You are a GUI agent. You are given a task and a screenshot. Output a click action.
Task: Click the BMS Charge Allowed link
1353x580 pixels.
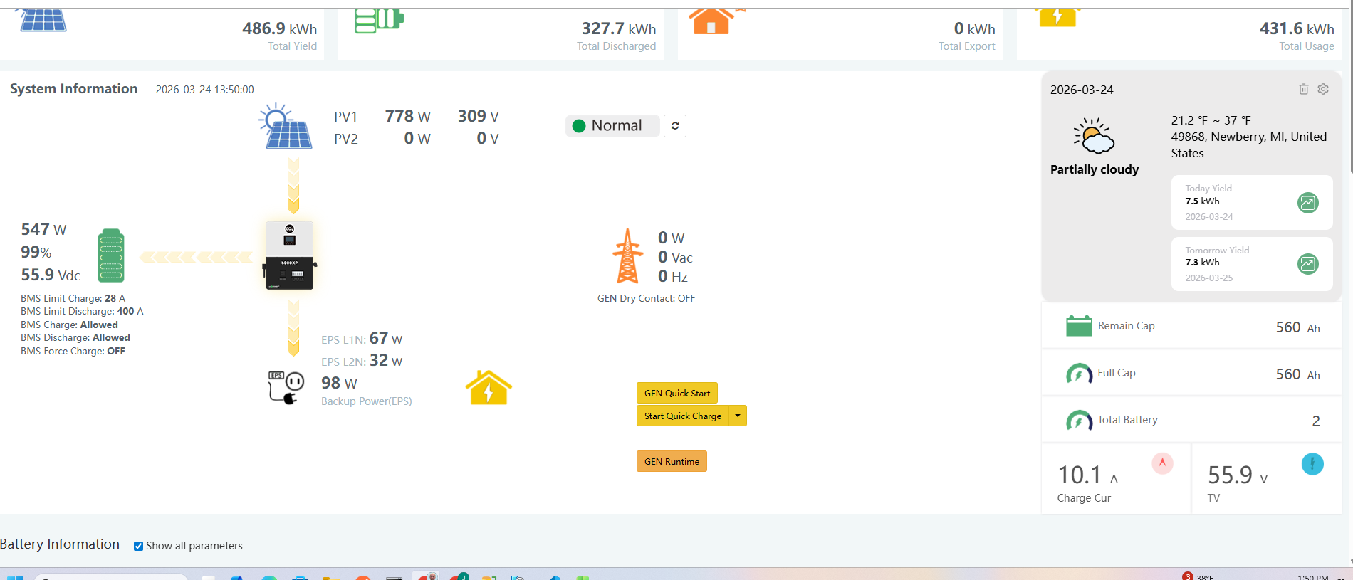[x=99, y=325]
